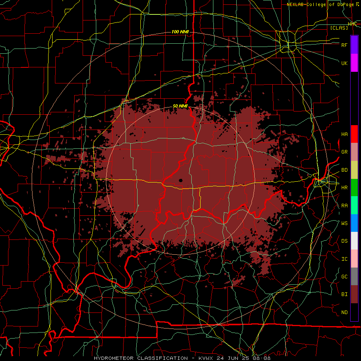Click the DS white legend swatch
Viewport: 361px width, 361px height.
pyautogui.click(x=354, y=241)
